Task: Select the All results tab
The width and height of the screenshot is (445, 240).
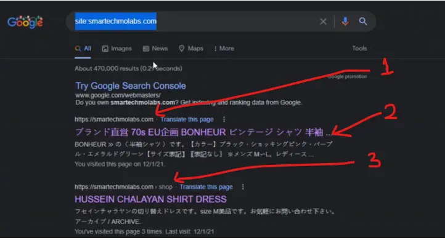Action: pos(83,49)
